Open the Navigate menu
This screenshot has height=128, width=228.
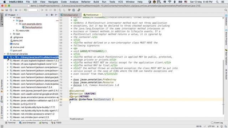(x=53, y=2)
